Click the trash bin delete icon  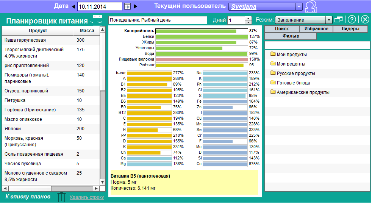pos(61,197)
